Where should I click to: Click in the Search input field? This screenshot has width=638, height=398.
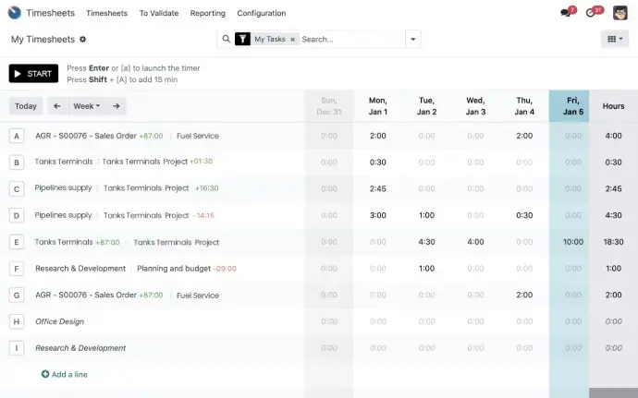pos(351,40)
